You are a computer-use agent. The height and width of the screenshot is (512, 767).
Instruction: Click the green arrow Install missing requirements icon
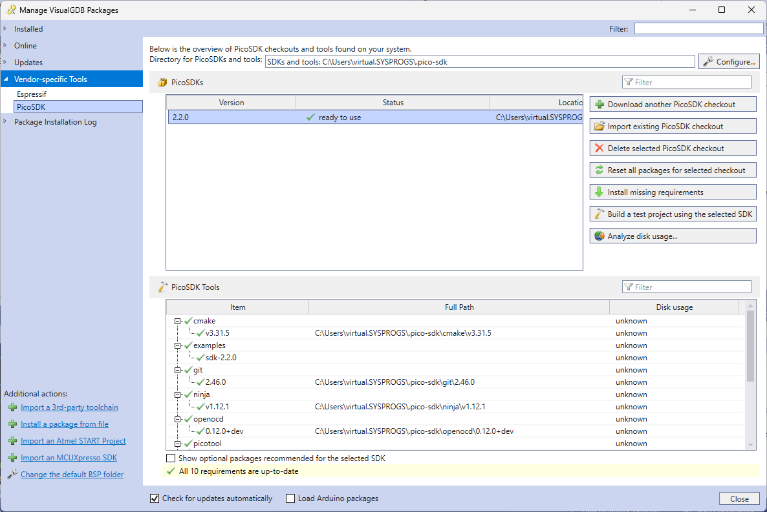pos(600,192)
